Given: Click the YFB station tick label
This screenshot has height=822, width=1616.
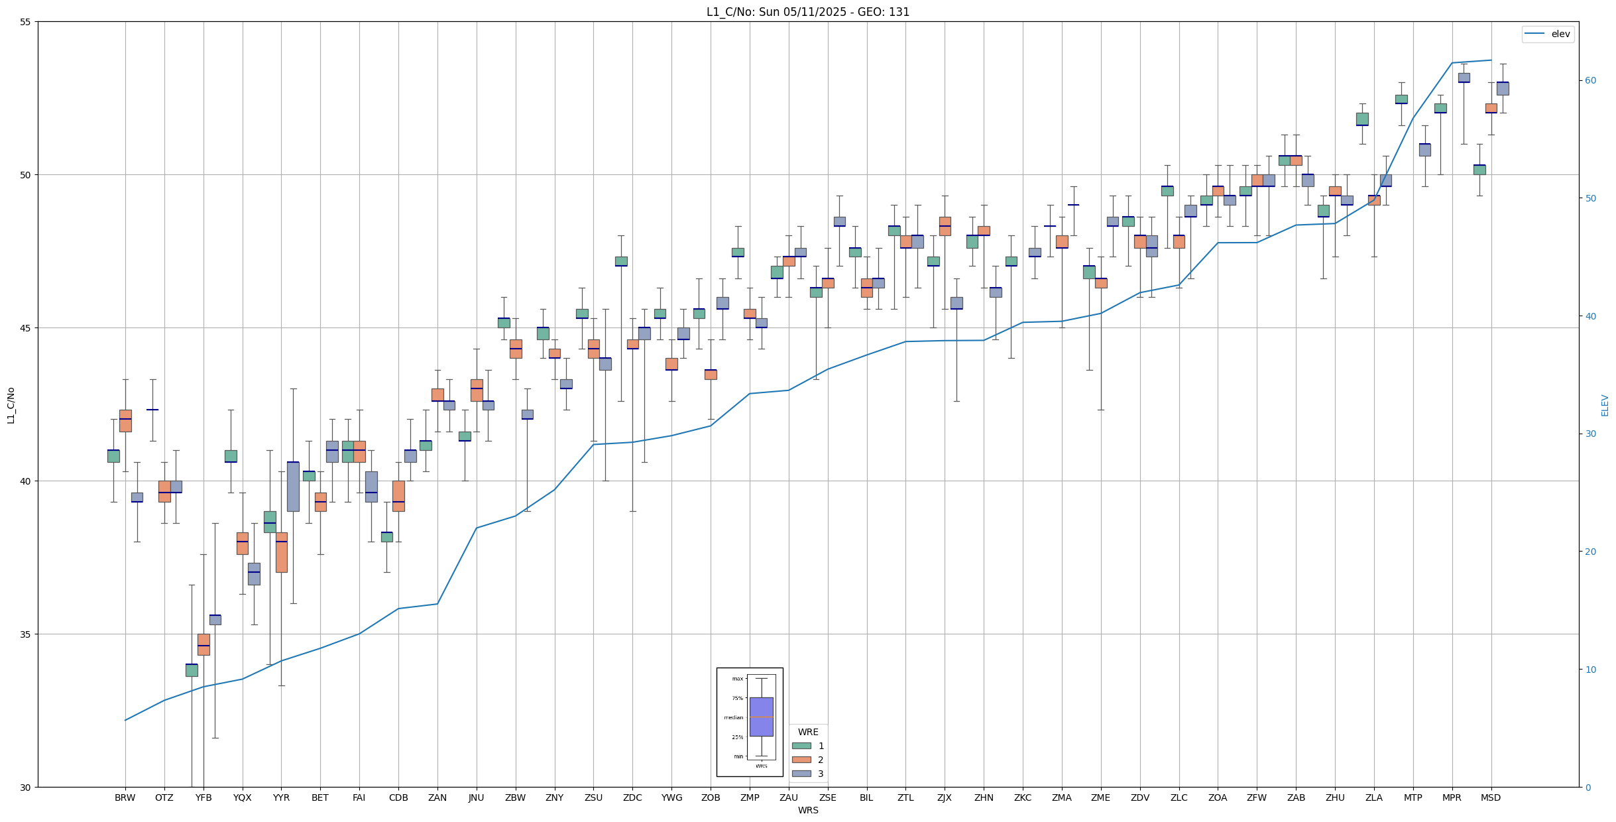Looking at the screenshot, I should [203, 798].
